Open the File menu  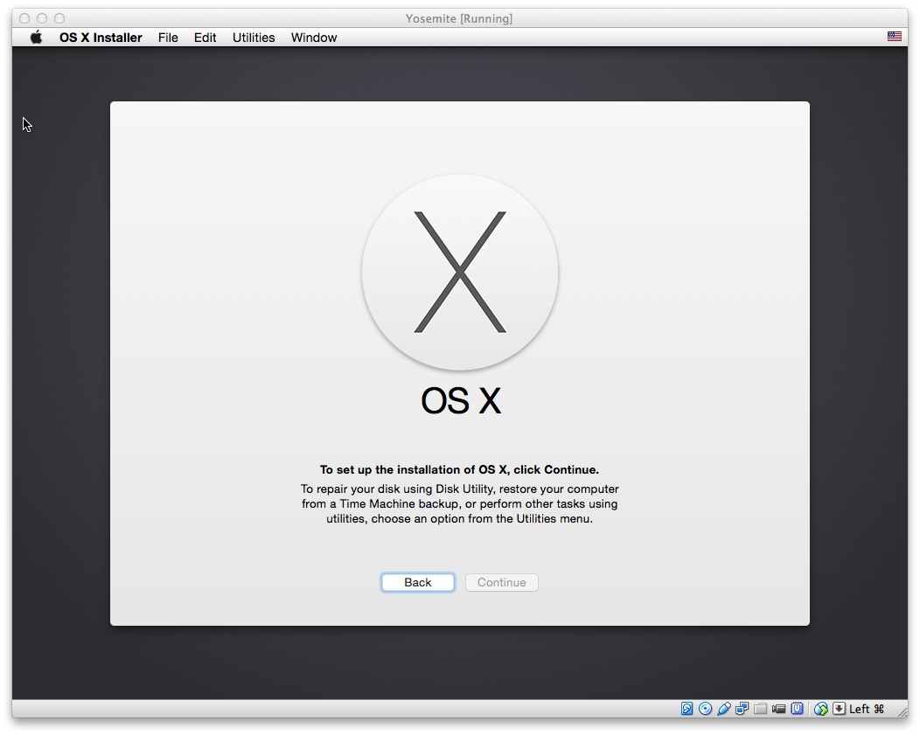tap(168, 38)
